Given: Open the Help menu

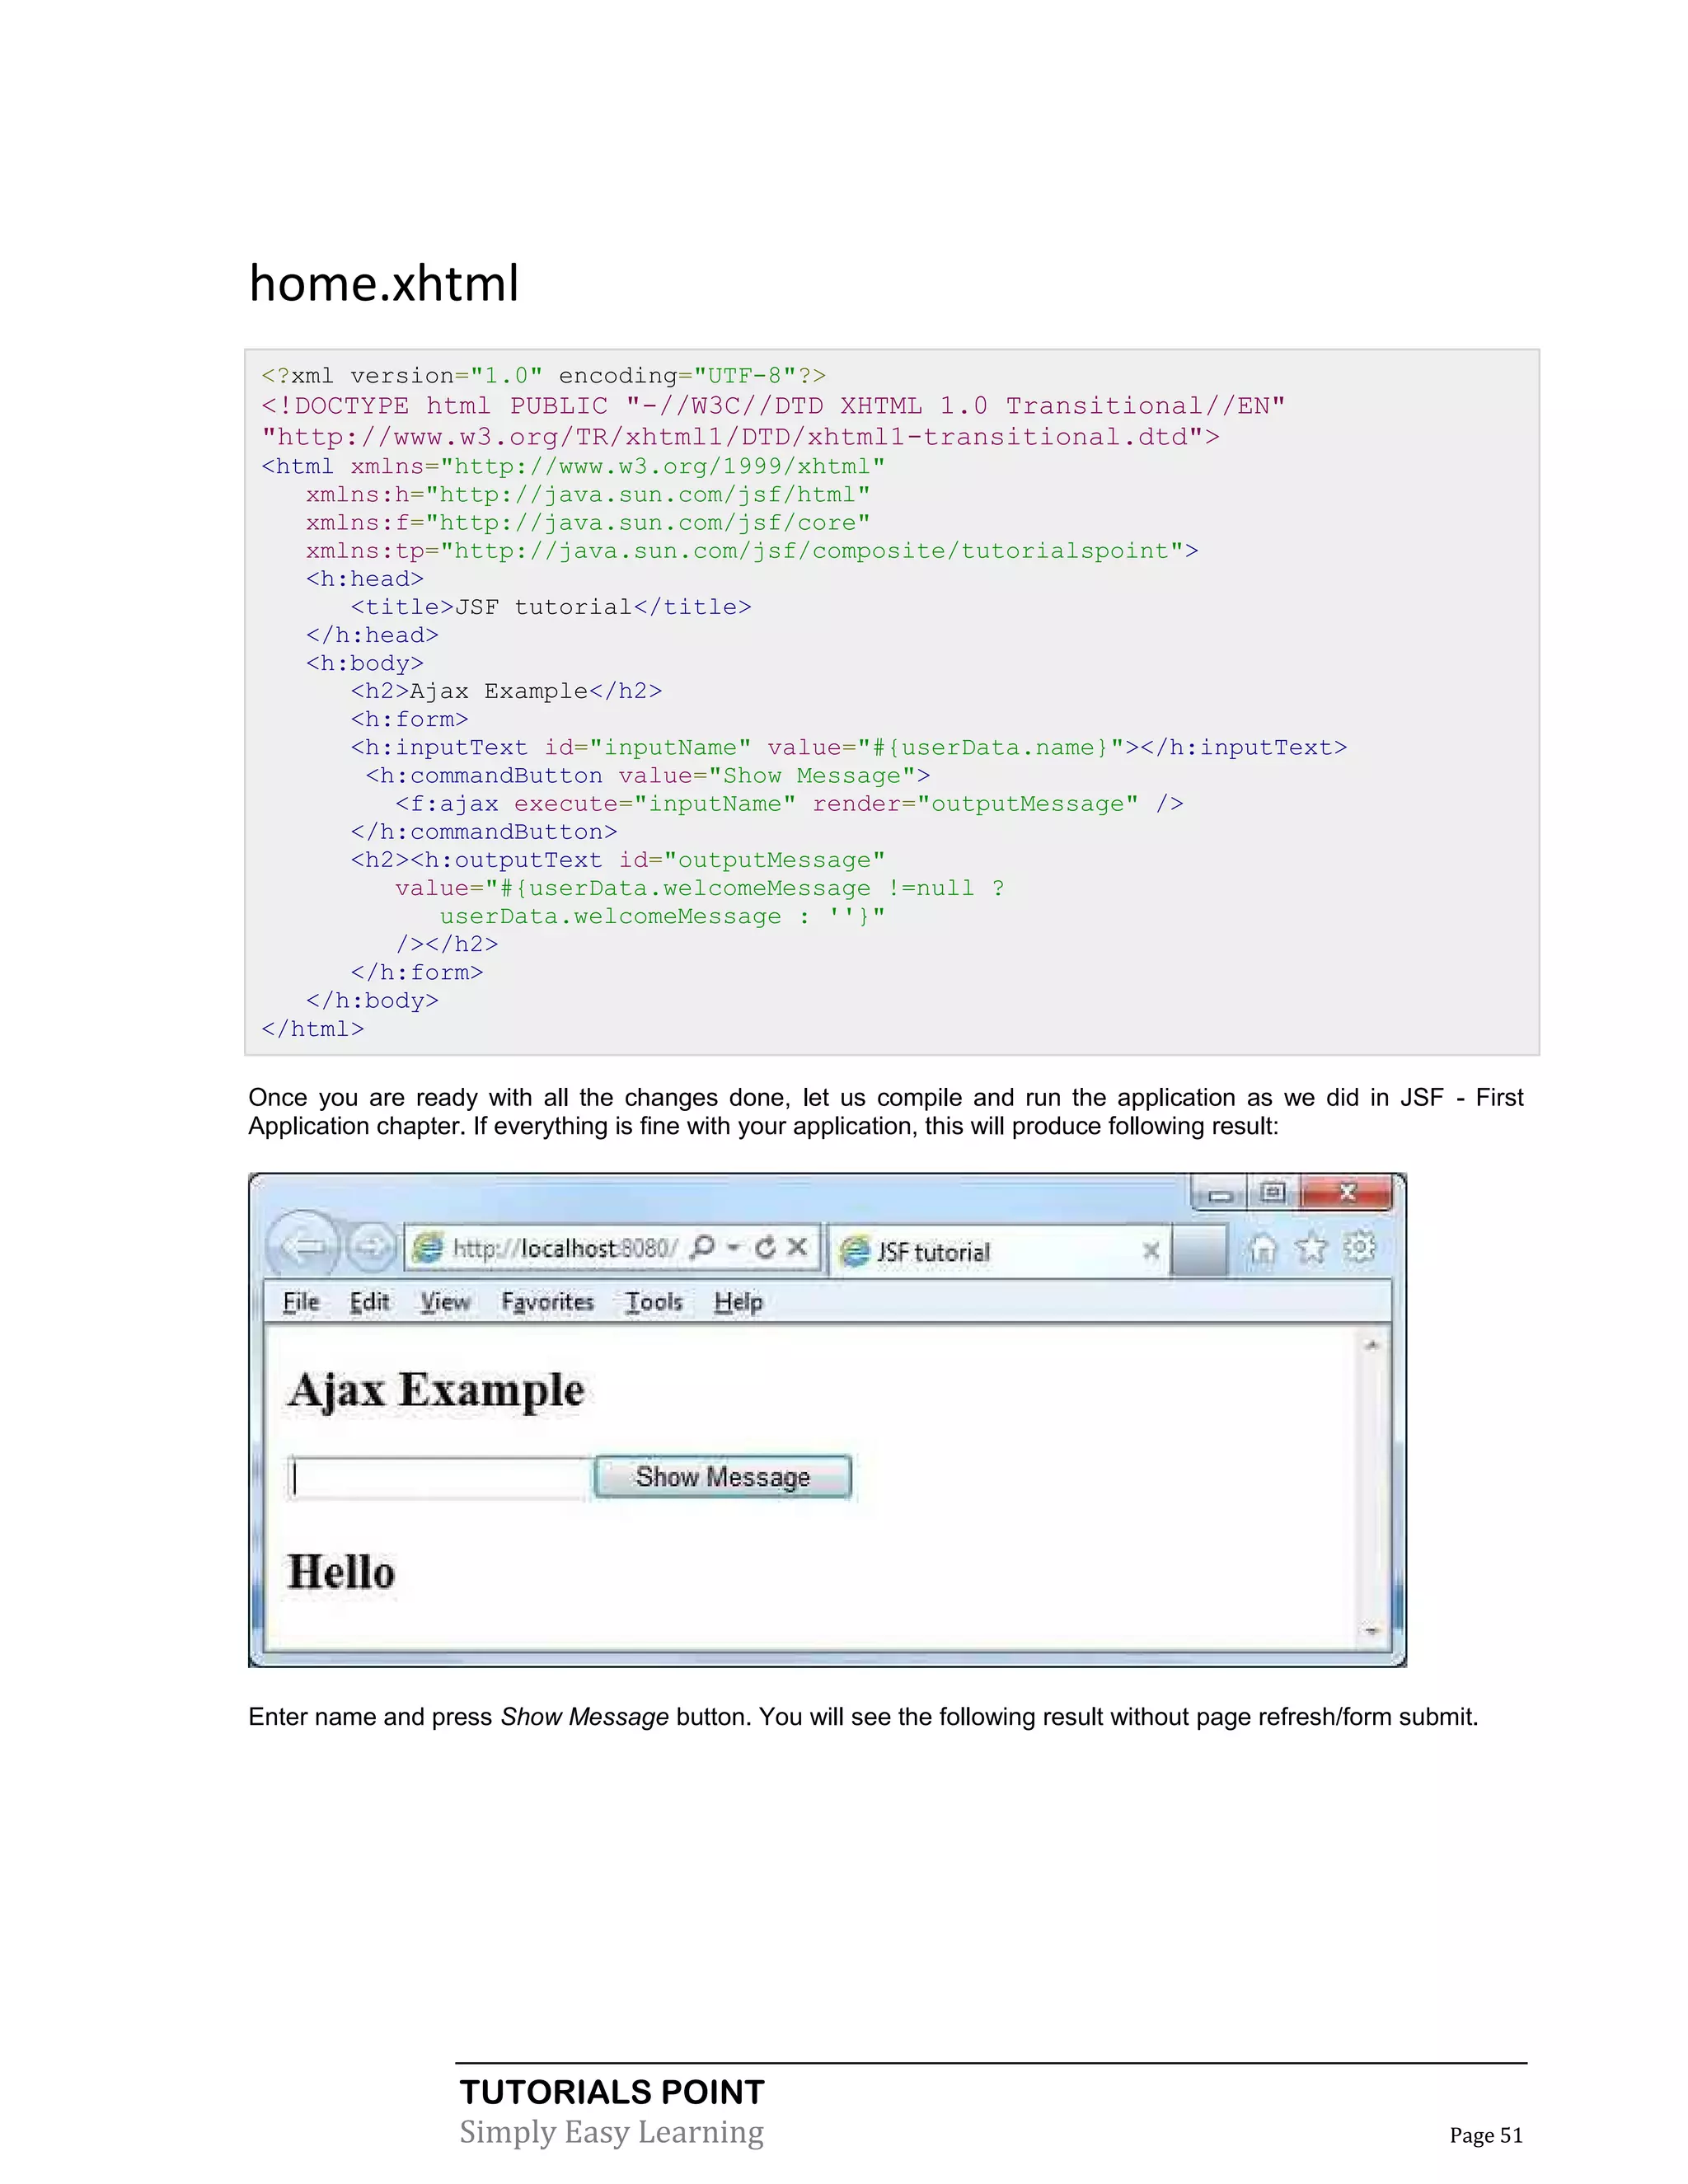Looking at the screenshot, I should tap(738, 1302).
